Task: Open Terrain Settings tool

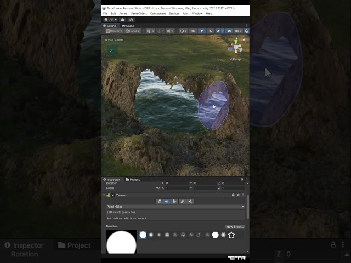Action: click(190, 202)
